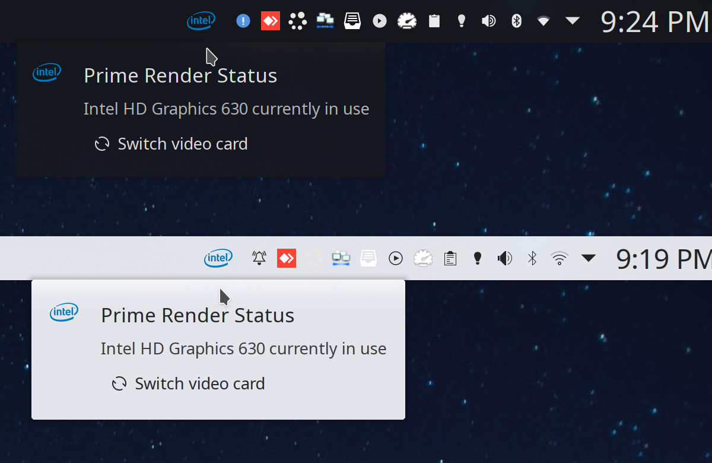The width and height of the screenshot is (712, 463).
Task: Click Bluetooth icon in light panel
Action: pos(532,258)
